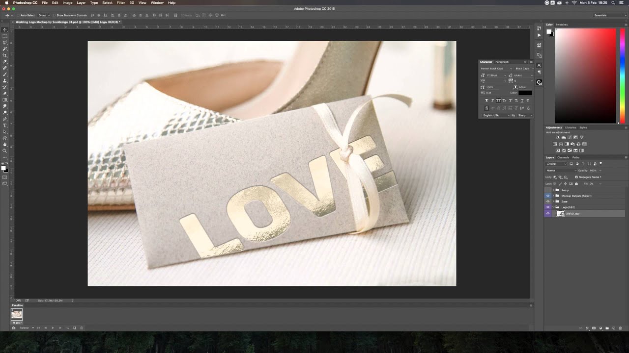629x353 pixels.
Task: Open the blend mode Normal dropdown
Action: [x=561, y=170]
